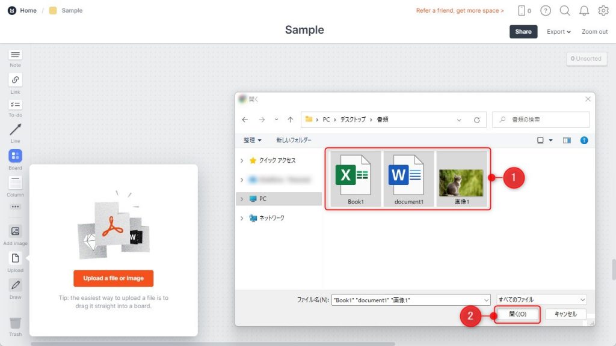
Task: Select the Line tool in sidebar
Action: pyautogui.click(x=15, y=133)
